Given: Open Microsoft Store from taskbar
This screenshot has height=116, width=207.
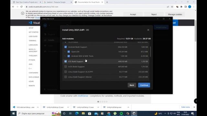Looking at the screenshot, I should tap(90, 113).
